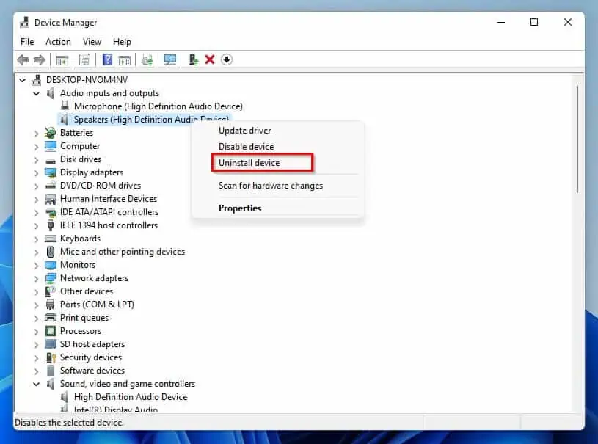Expand the Human Interface Devices category
This screenshot has width=598, height=444.
pyautogui.click(x=36, y=199)
